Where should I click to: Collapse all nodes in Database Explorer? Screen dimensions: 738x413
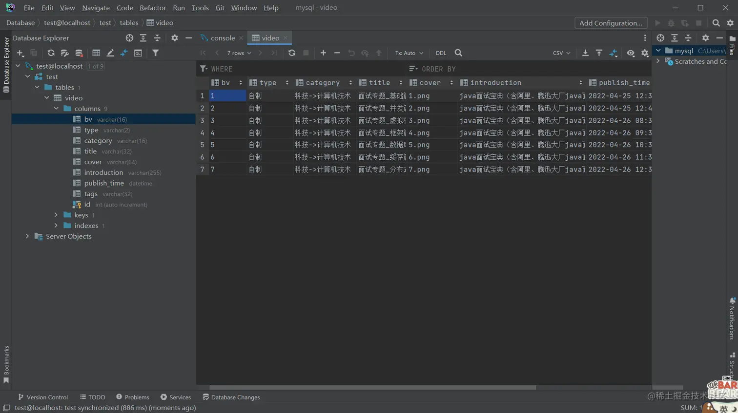click(157, 38)
